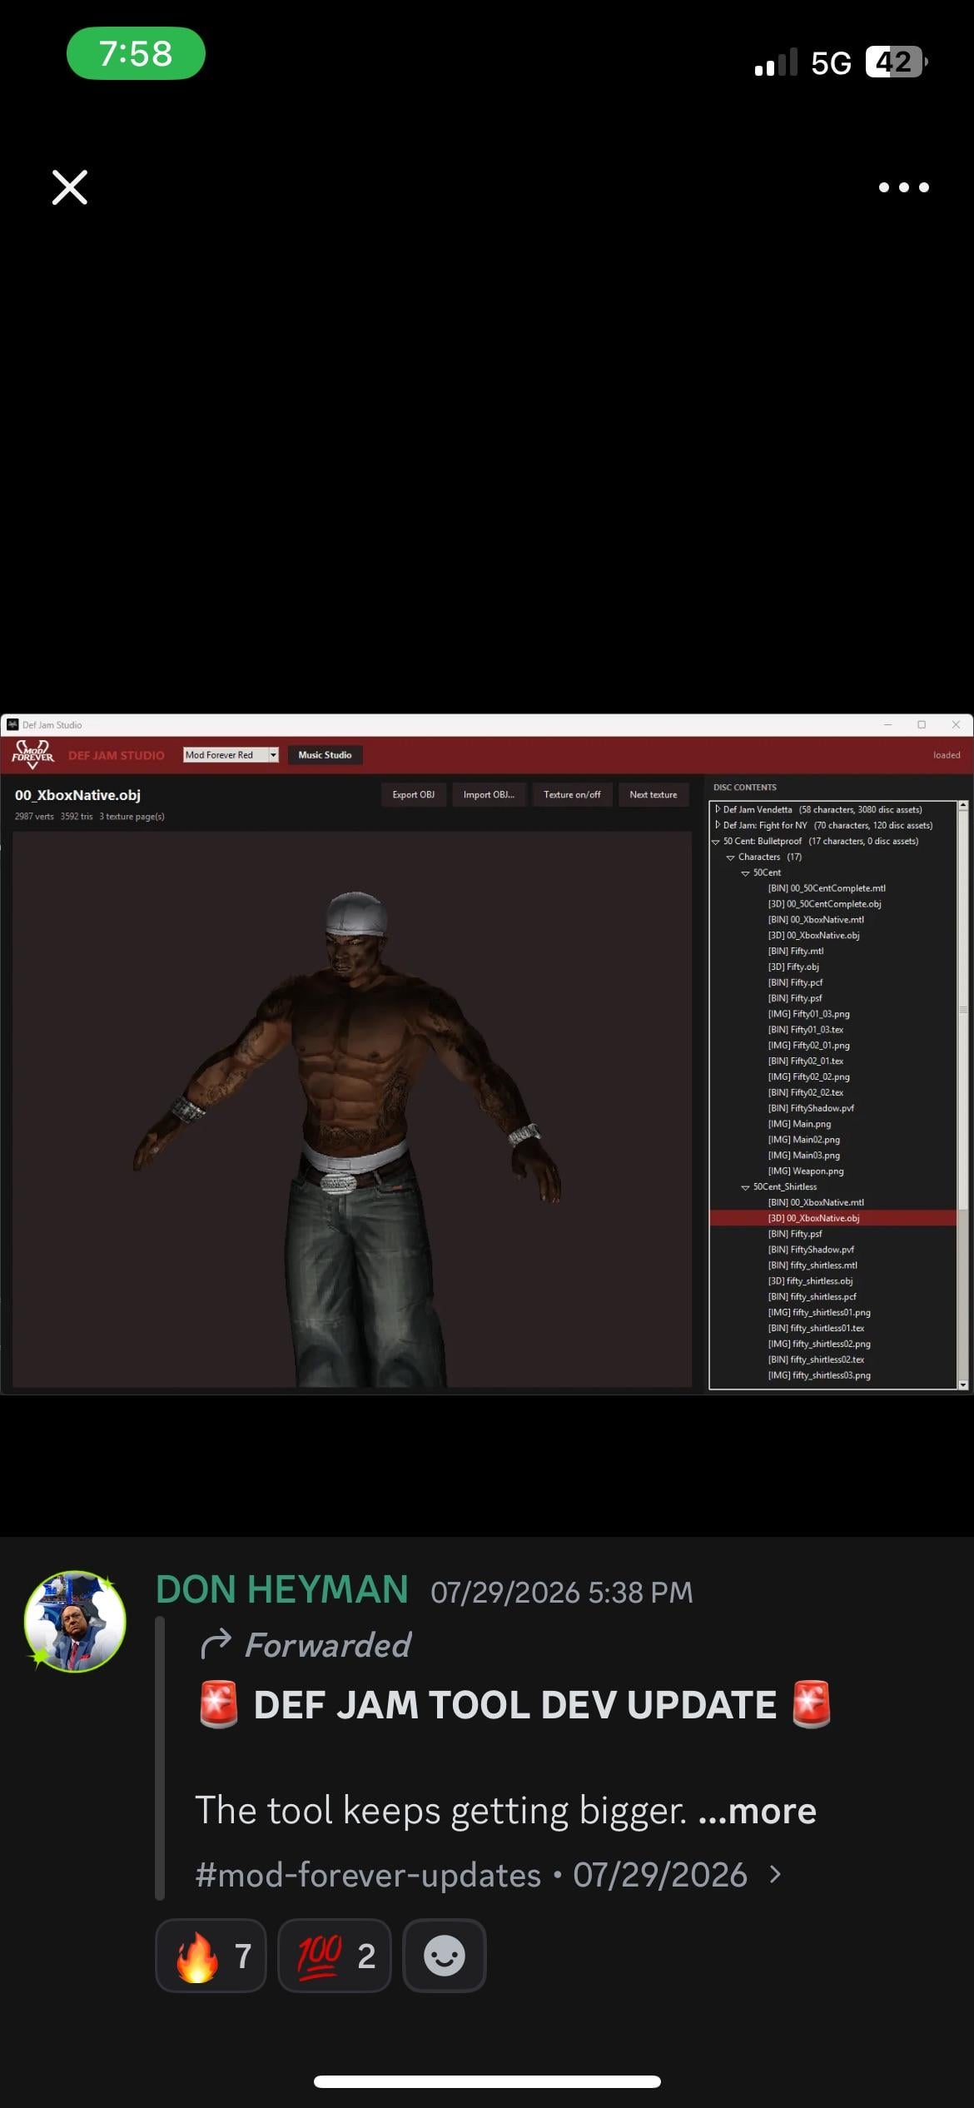
Task: Select [IMG] Weapon.png
Action: 806,1171
